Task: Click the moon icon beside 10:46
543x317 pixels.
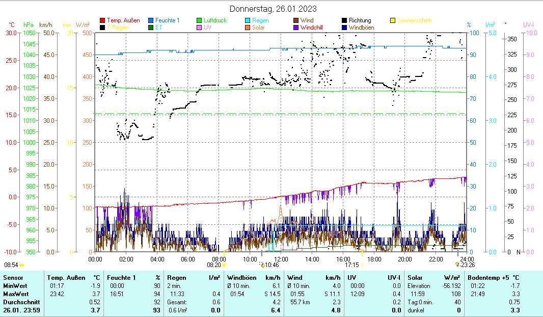Action: [262, 265]
